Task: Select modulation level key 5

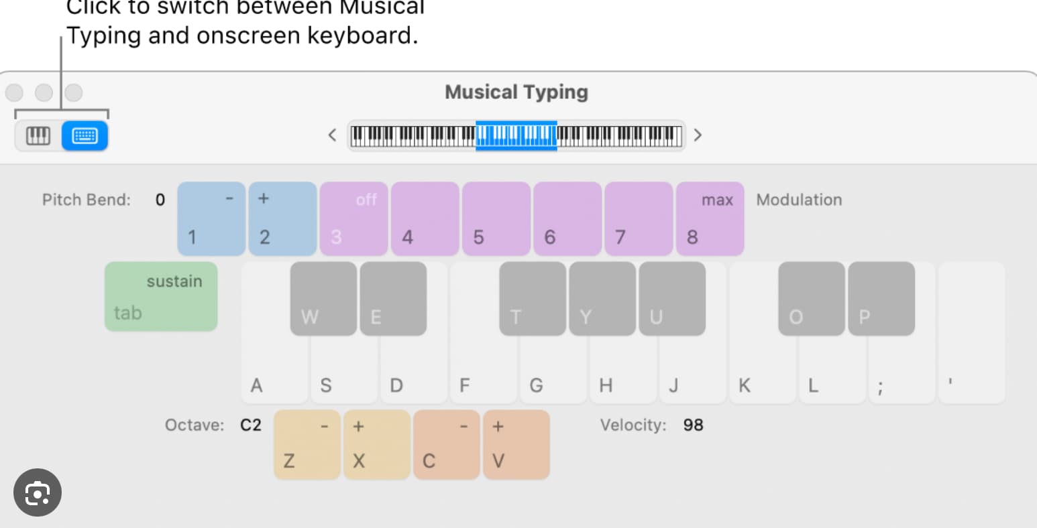Action: [496, 218]
